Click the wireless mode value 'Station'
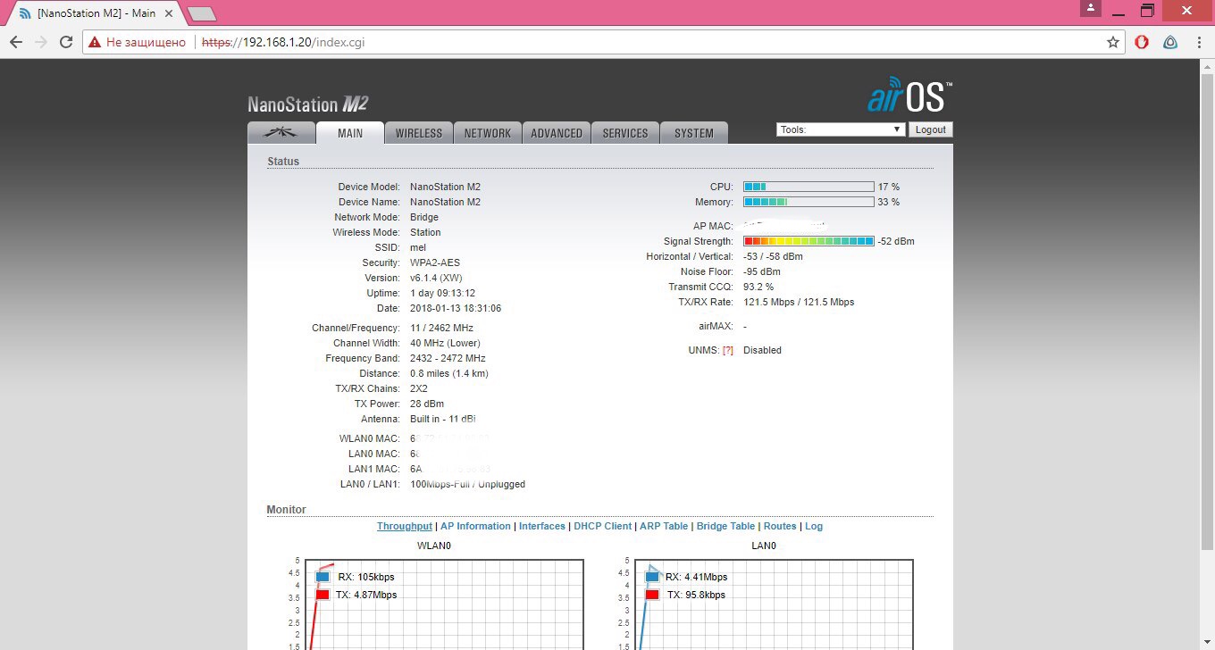The width and height of the screenshot is (1215, 650). [x=425, y=232]
